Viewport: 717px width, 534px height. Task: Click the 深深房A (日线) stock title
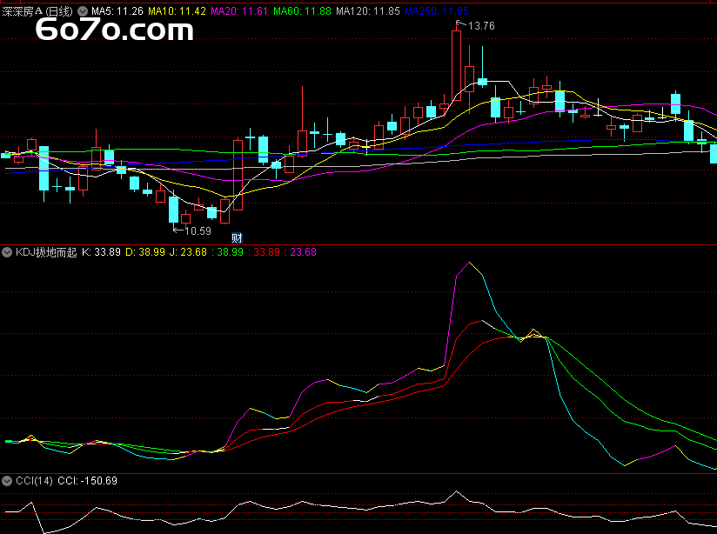click(x=37, y=11)
